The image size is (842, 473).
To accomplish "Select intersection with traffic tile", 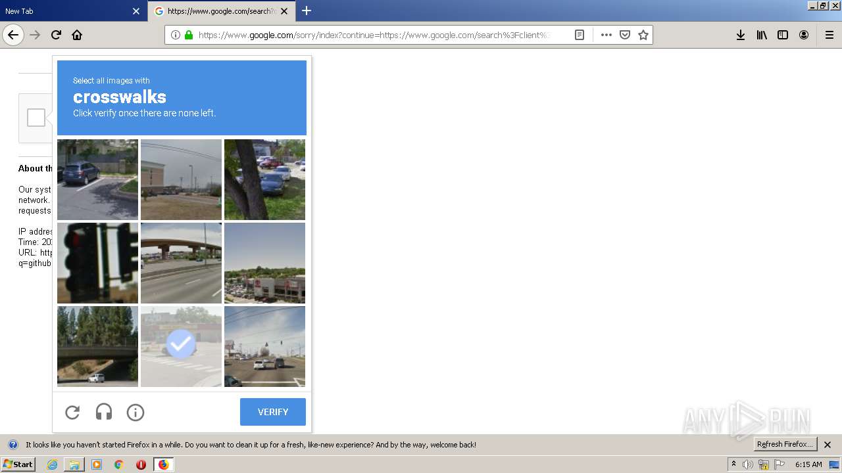I will click(264, 346).
